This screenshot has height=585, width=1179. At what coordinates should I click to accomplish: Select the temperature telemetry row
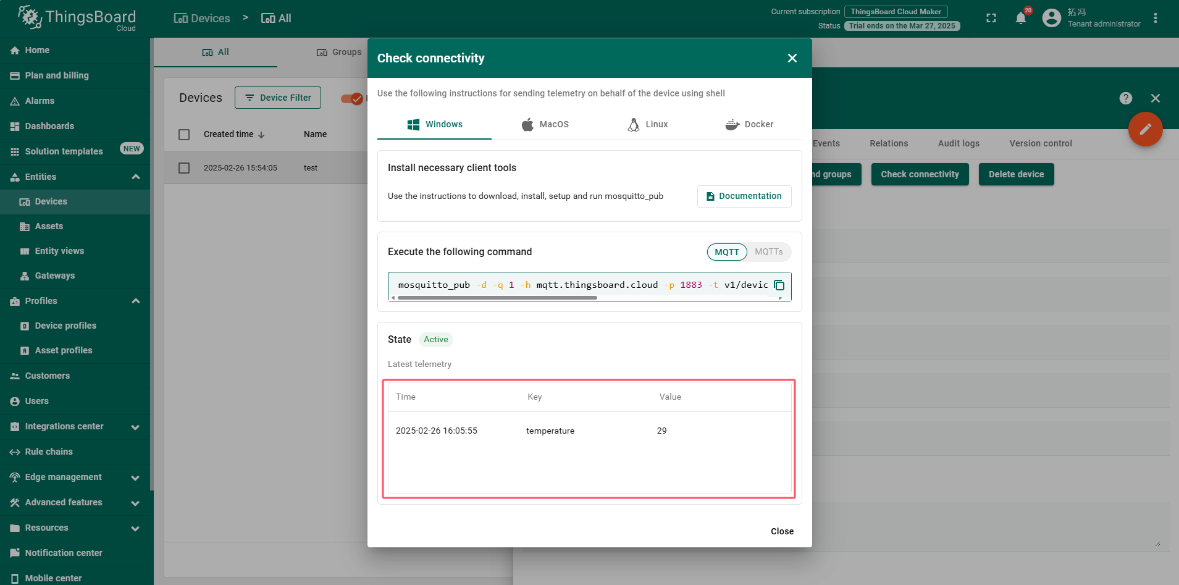click(x=589, y=431)
